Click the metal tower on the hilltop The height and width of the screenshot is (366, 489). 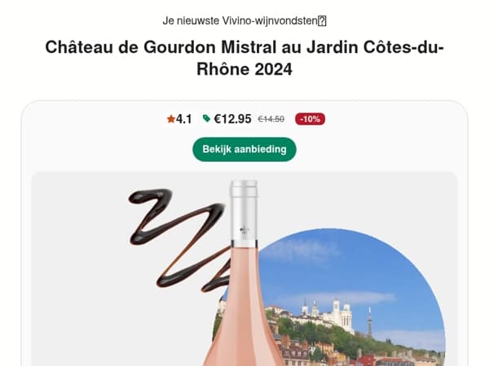pos(369,322)
